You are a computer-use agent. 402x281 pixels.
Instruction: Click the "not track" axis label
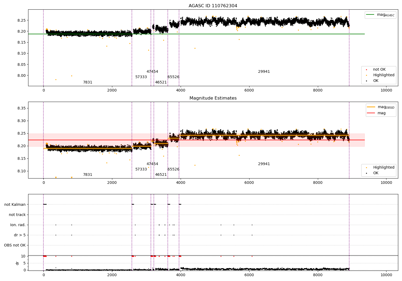click(x=17, y=215)
